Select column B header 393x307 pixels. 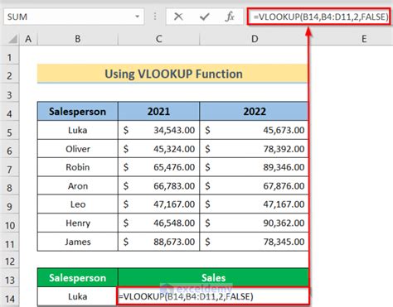[78, 39]
